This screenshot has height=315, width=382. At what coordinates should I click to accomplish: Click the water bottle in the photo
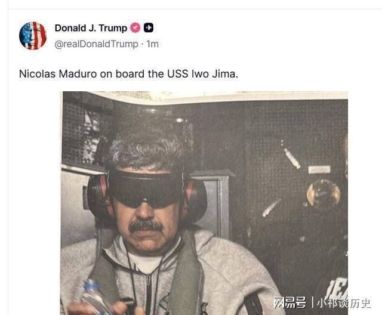[95, 298]
